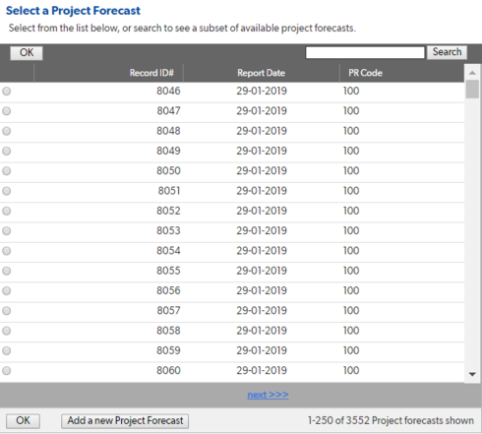The width and height of the screenshot is (482, 434).
Task: Click the Search button
Action: tap(447, 52)
